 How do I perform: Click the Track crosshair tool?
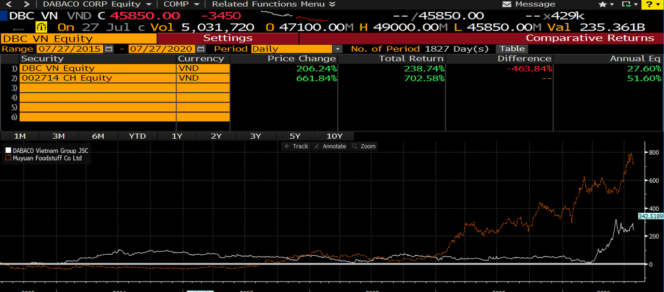pyautogui.click(x=296, y=147)
